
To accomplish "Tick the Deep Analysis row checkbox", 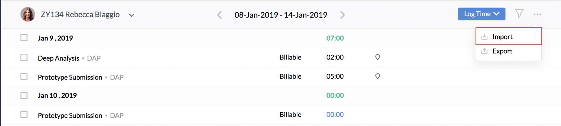I will [x=24, y=57].
